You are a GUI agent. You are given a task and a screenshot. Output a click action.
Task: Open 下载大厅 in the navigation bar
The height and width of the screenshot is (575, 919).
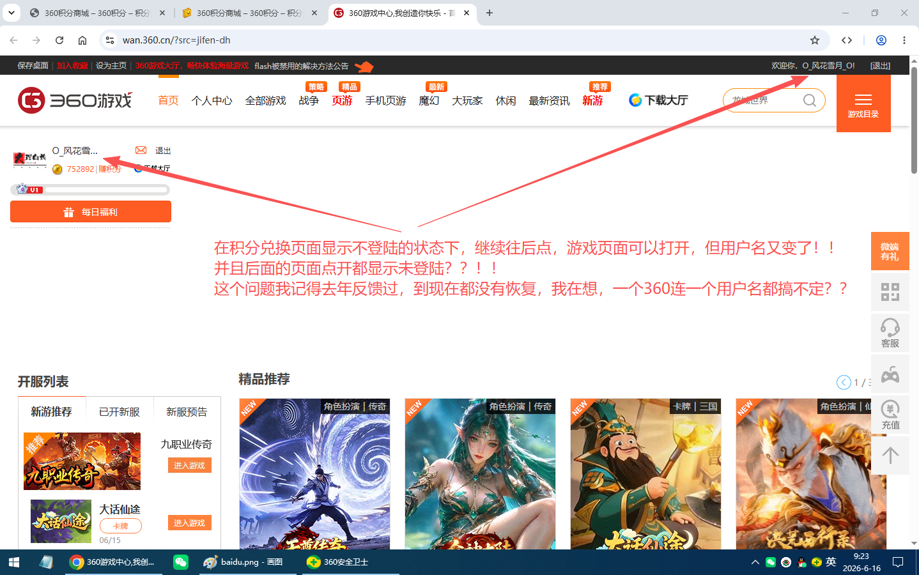[658, 100]
